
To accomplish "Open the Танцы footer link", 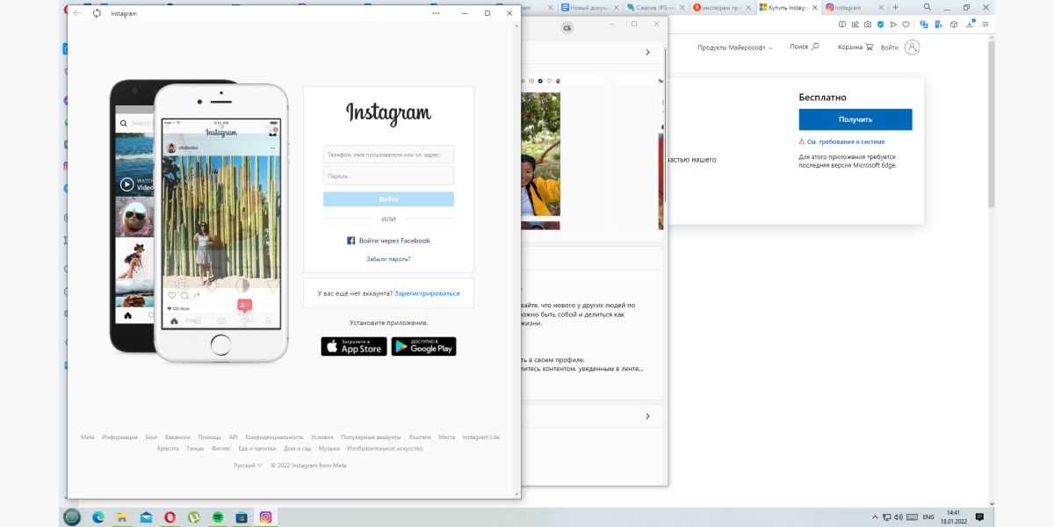I will [x=195, y=448].
